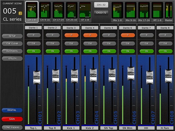The width and height of the screenshot is (175, 131).
Task: Open the SETUP menu
Action: point(12,36)
